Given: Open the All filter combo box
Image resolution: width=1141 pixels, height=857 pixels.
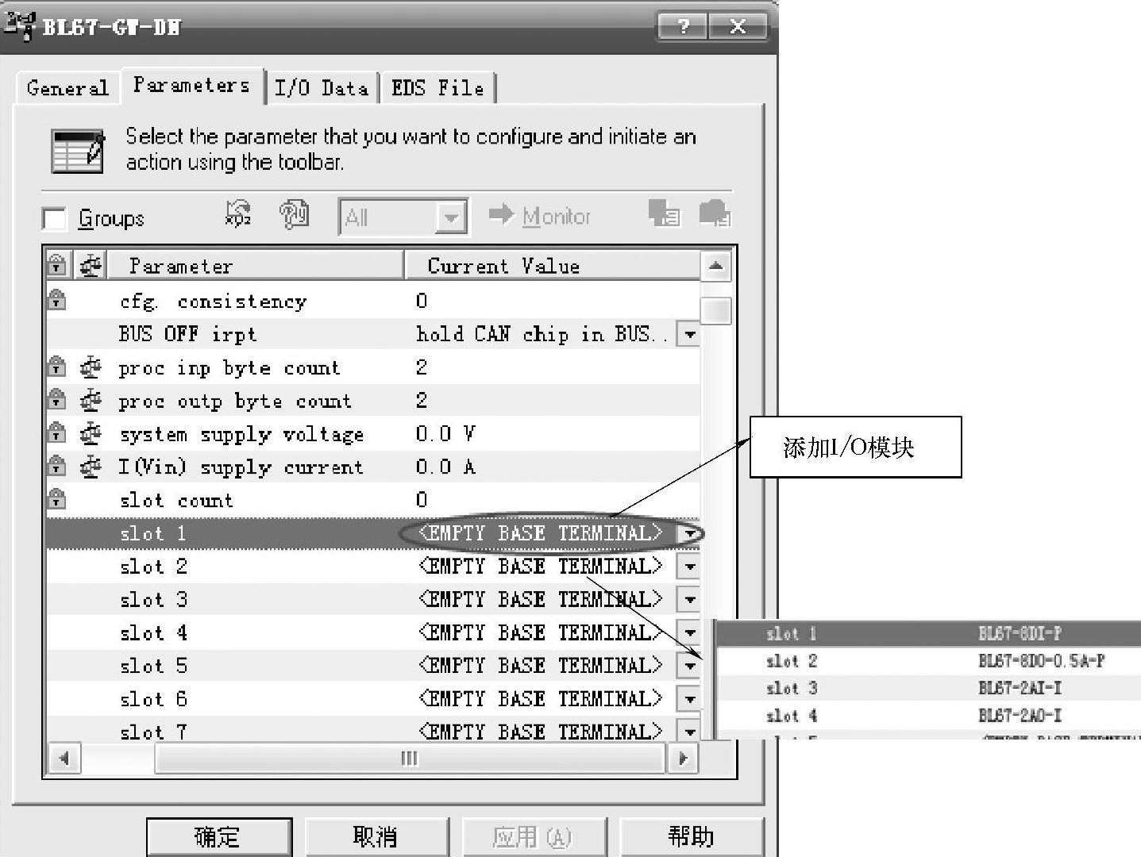Looking at the screenshot, I should [x=403, y=217].
